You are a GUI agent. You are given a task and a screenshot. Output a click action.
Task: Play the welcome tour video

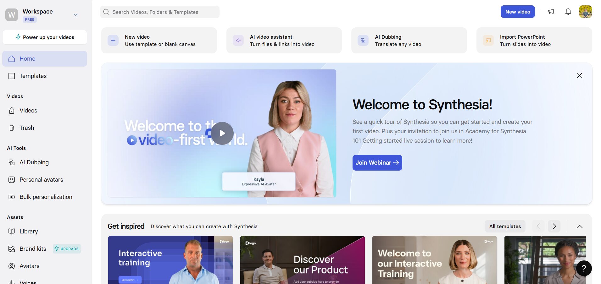point(222,133)
